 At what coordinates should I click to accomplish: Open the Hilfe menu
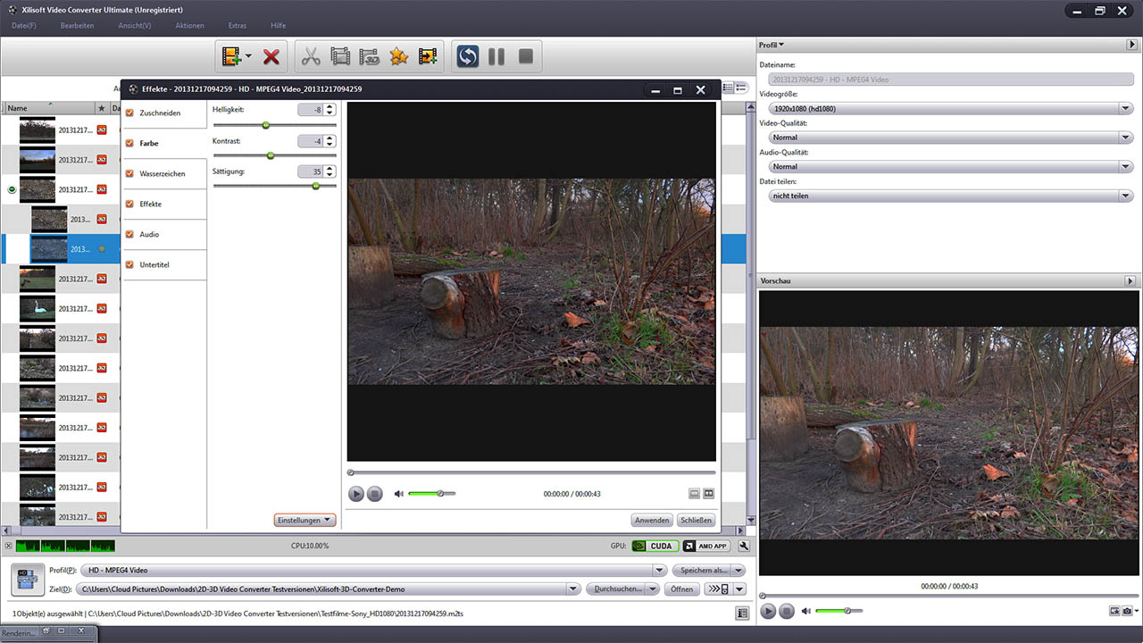[x=278, y=25]
